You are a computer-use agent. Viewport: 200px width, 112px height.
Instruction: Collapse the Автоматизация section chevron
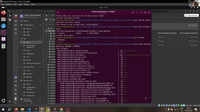pyautogui.click(x=40, y=67)
